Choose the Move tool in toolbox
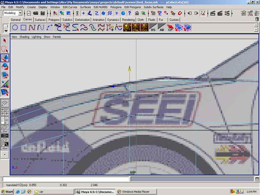Screen dimensions: 260x195 click(x=5, y=58)
